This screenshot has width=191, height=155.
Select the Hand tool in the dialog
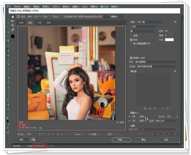click(x=13, y=17)
